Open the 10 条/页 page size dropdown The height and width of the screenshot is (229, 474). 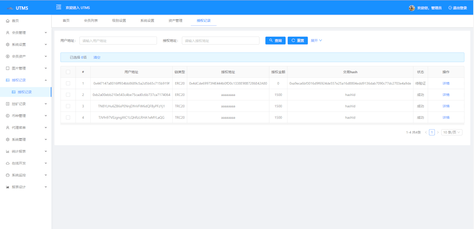[x=451, y=132]
